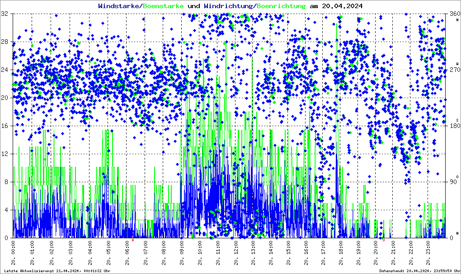The height and width of the screenshot is (274, 461).
Task: Click the time label '20. 19:00'
Action: [x=359, y=253]
